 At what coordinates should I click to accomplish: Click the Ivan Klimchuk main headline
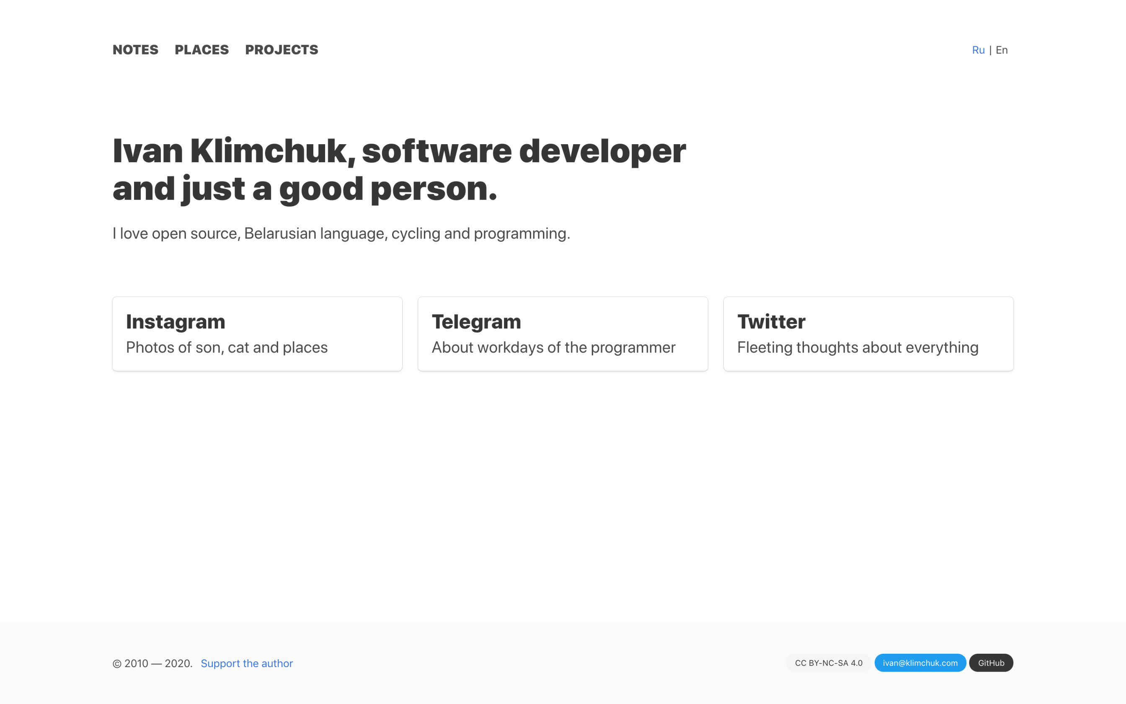399,169
